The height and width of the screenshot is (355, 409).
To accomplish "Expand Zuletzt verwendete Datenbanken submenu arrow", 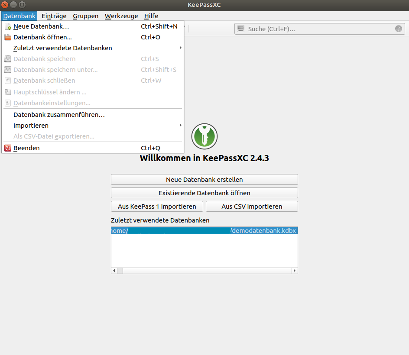I will 180,48.
